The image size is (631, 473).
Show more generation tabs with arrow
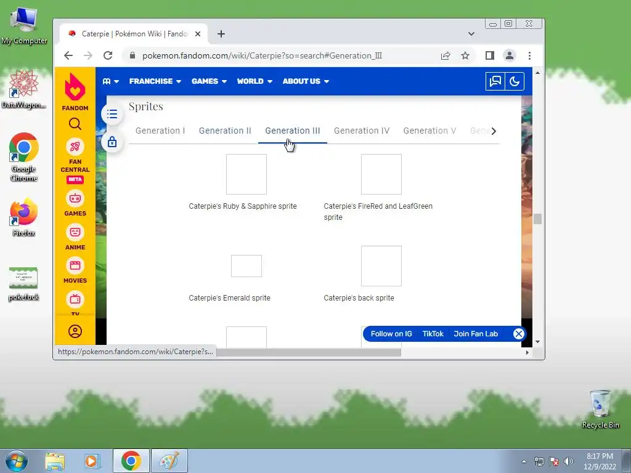[494, 131]
